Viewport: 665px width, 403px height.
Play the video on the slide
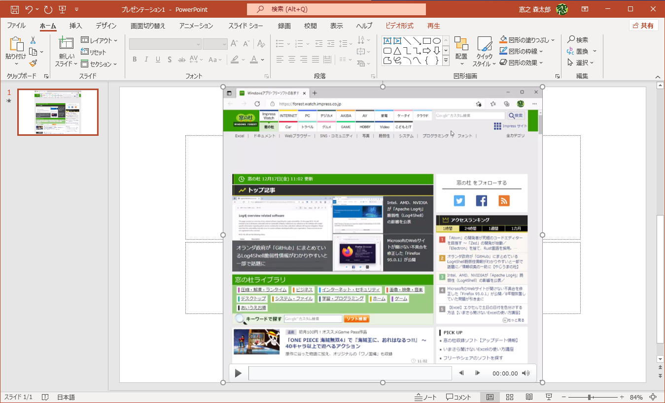point(238,373)
